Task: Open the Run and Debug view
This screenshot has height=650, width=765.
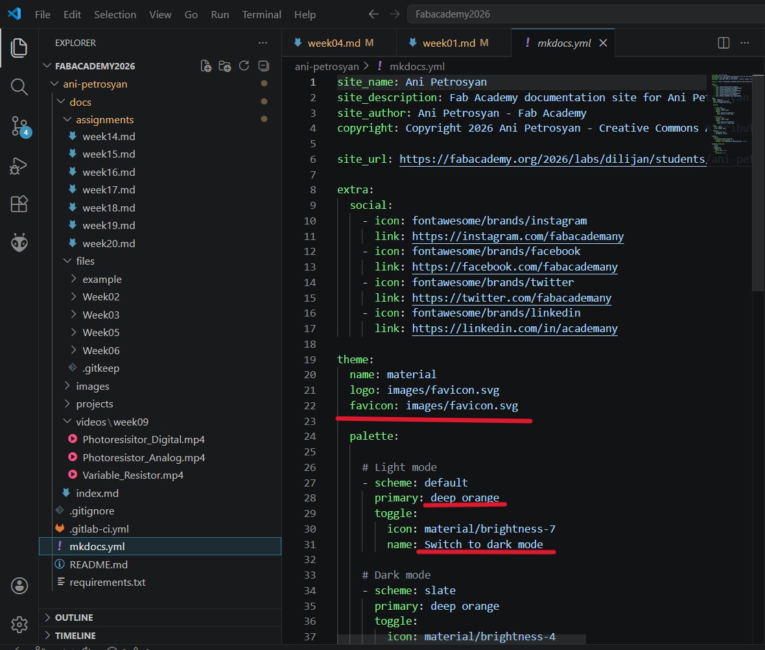Action: pyautogui.click(x=19, y=166)
